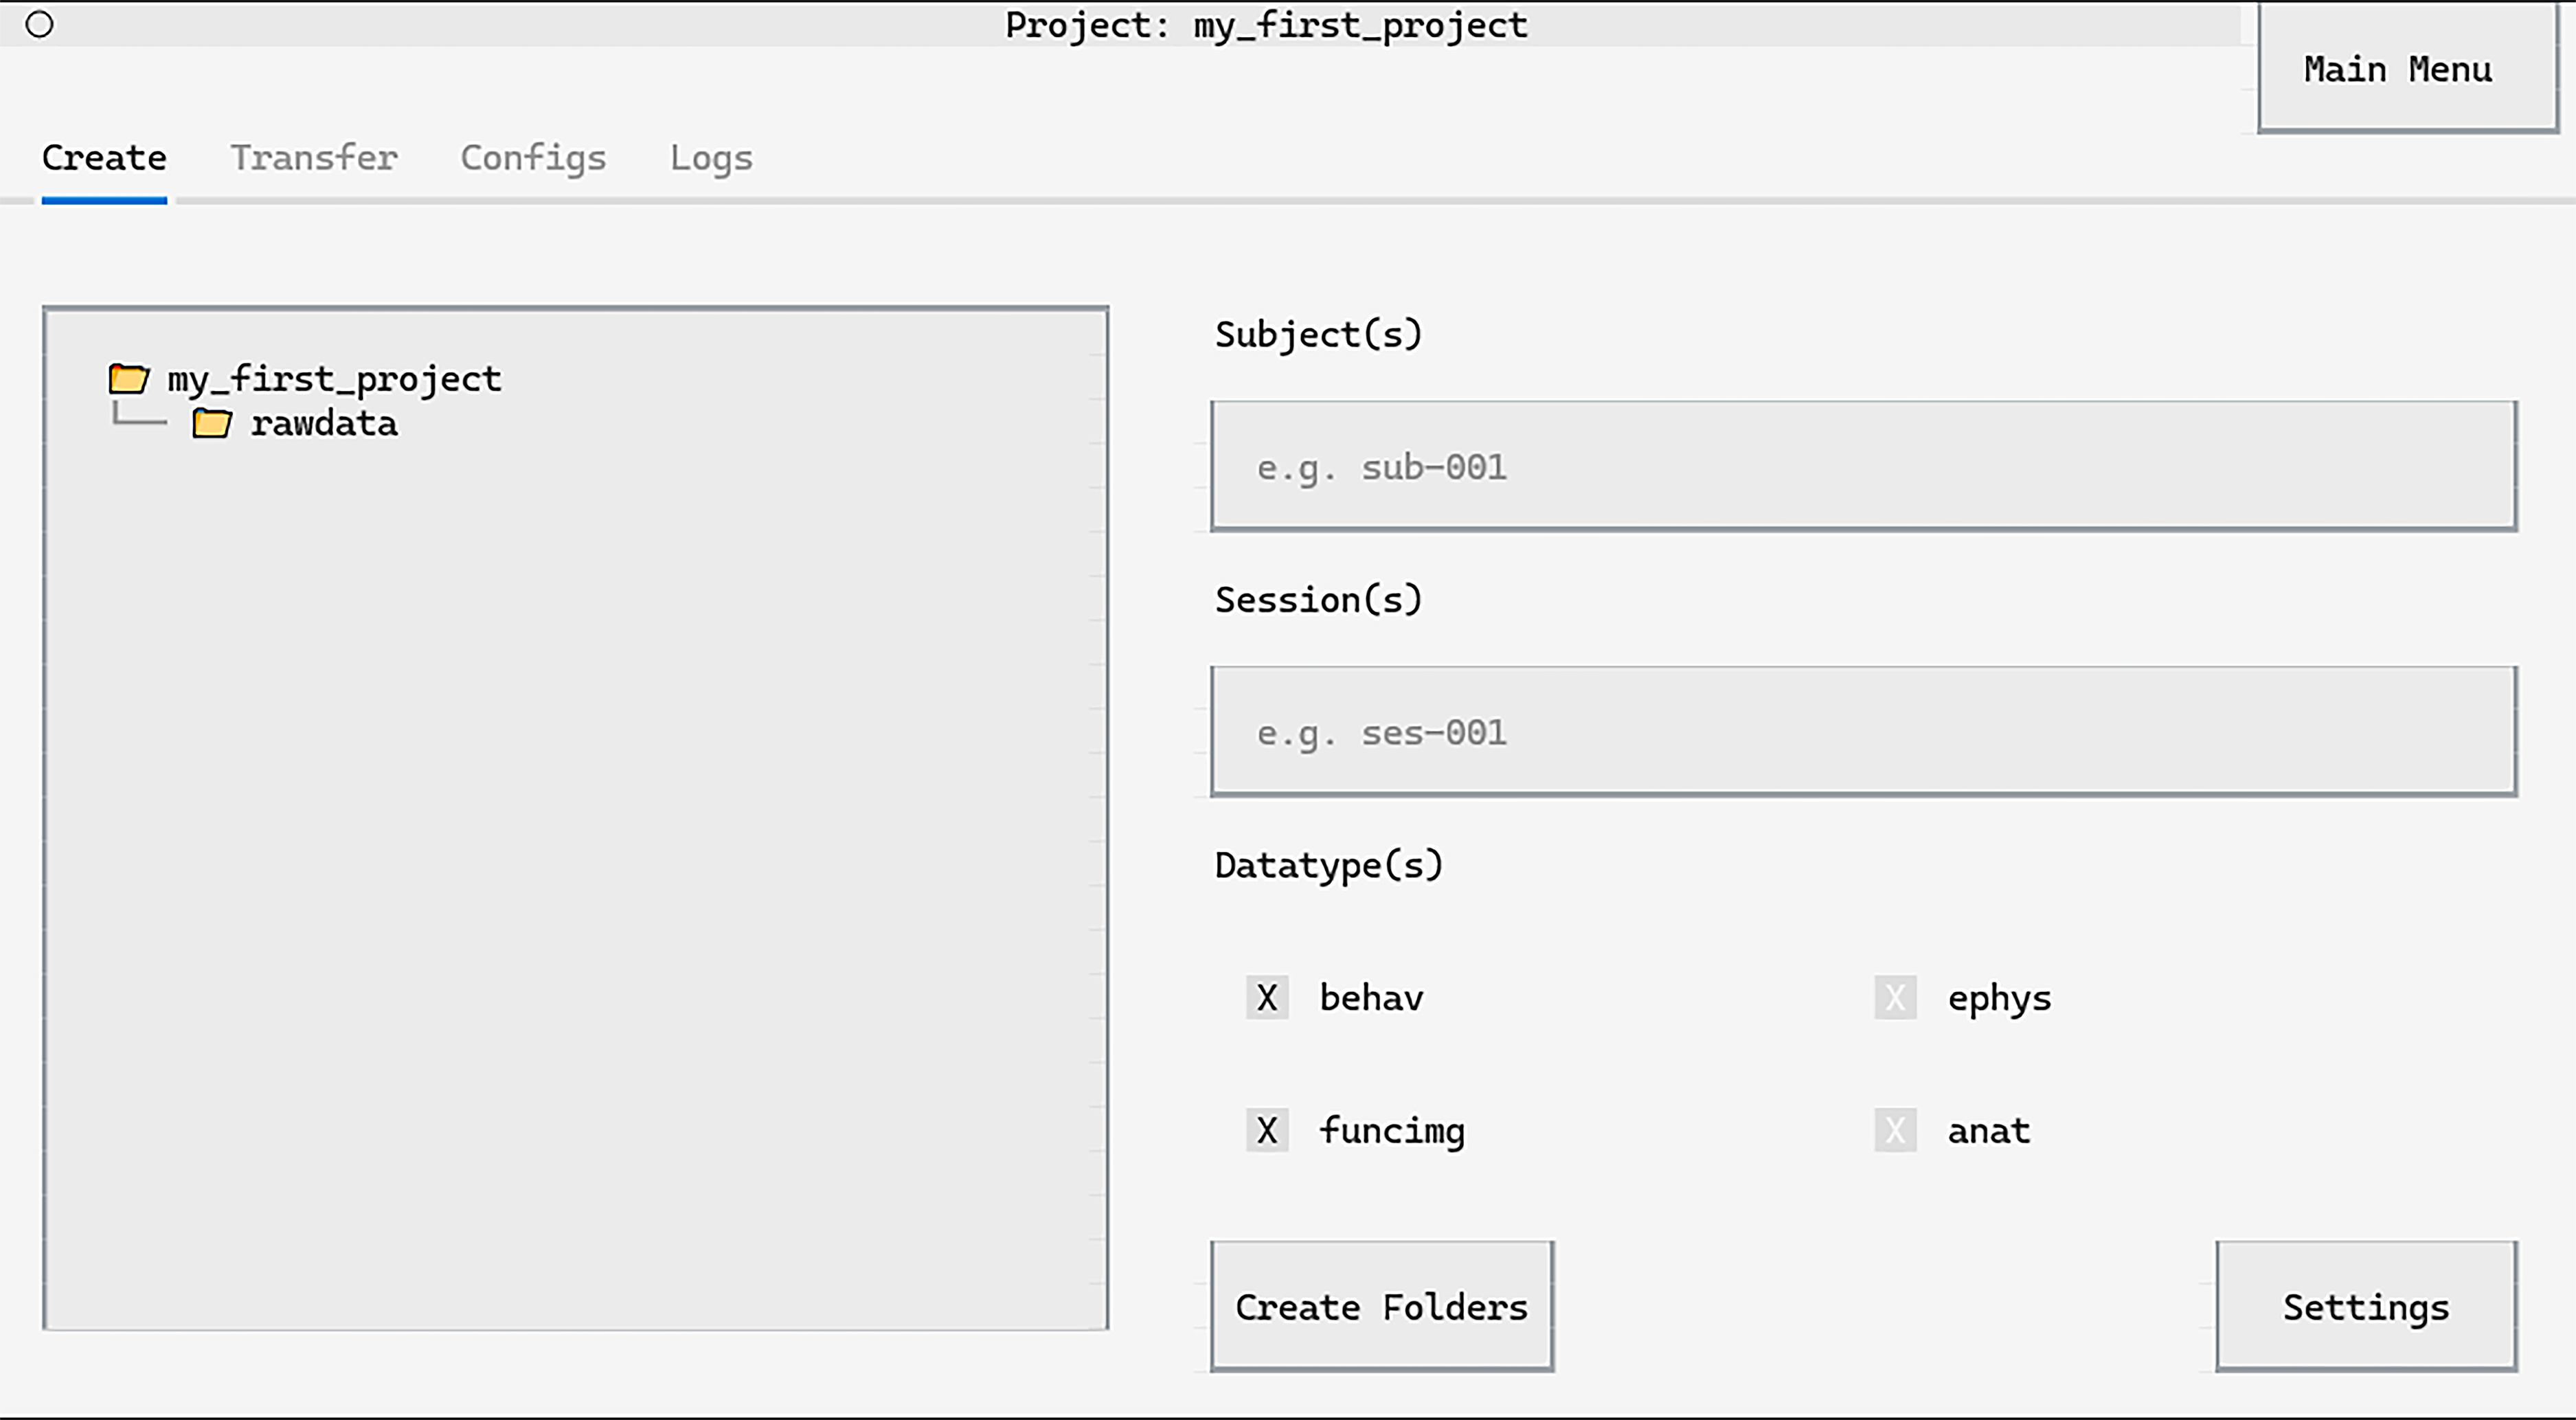Select the Create tab
This screenshot has width=2576, height=1420.
click(104, 158)
